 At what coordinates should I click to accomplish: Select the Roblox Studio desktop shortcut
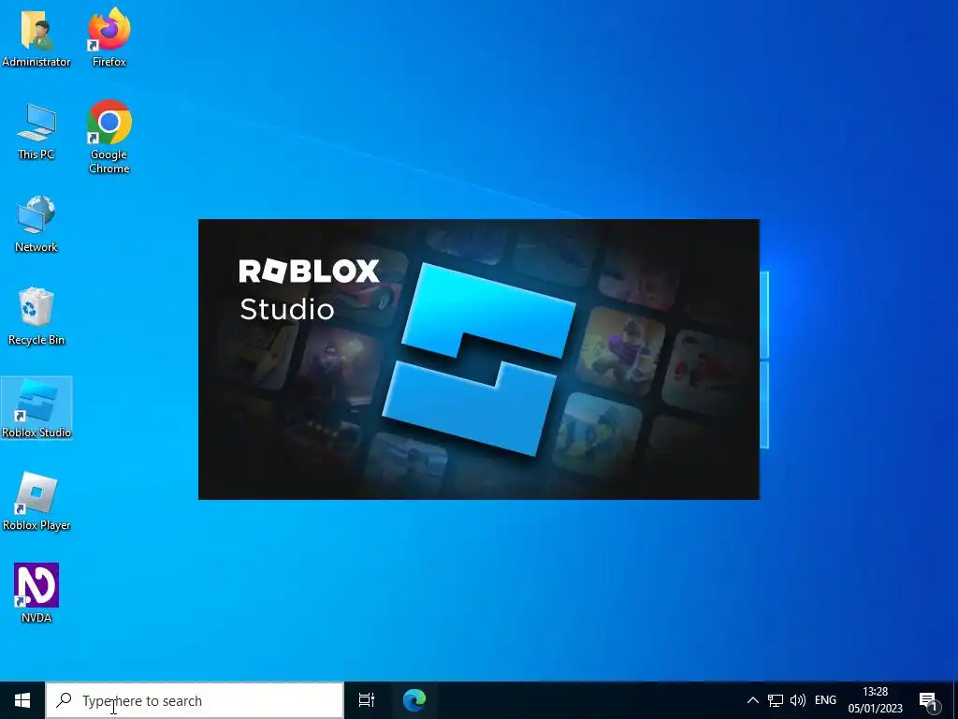(36, 408)
